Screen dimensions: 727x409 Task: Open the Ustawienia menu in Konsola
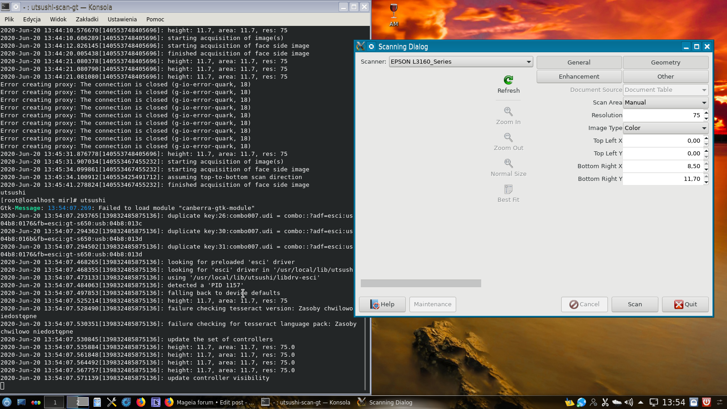122,20
